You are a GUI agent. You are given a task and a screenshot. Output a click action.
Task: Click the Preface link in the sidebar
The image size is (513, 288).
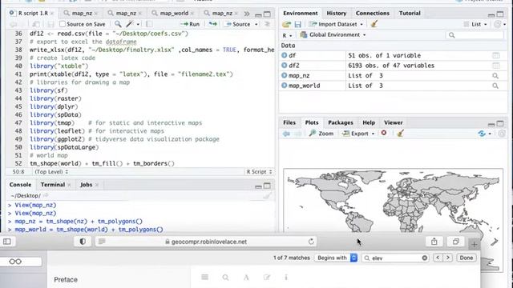[66, 280]
